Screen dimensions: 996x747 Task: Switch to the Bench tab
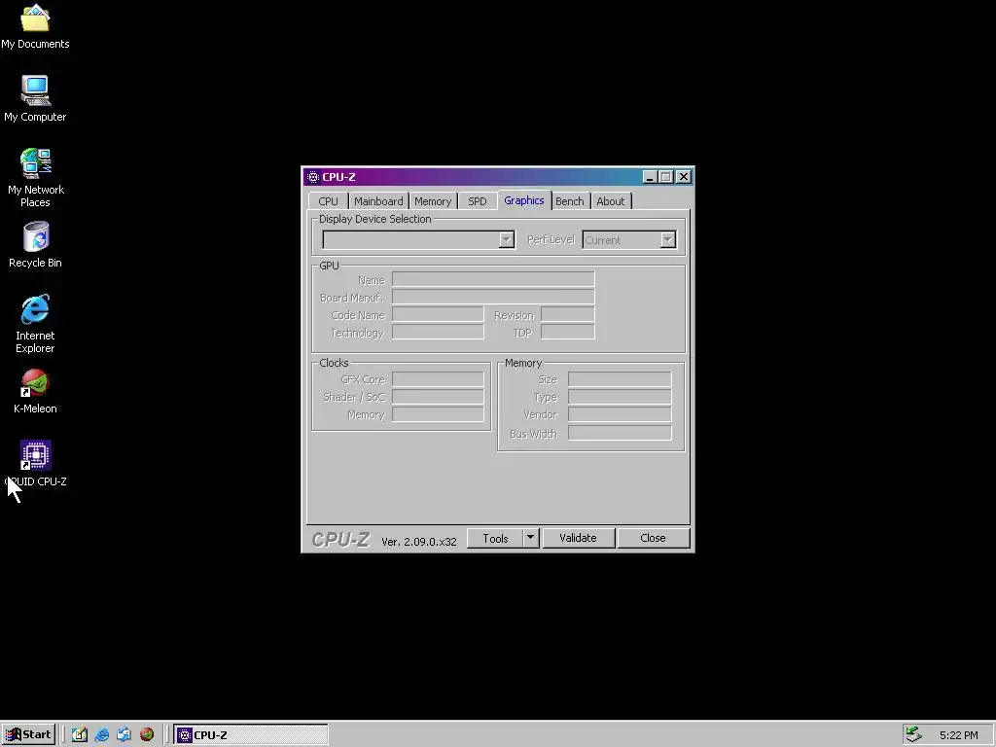(x=570, y=201)
